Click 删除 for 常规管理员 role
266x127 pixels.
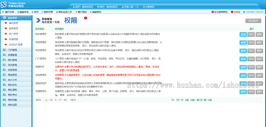[x=259, y=43]
